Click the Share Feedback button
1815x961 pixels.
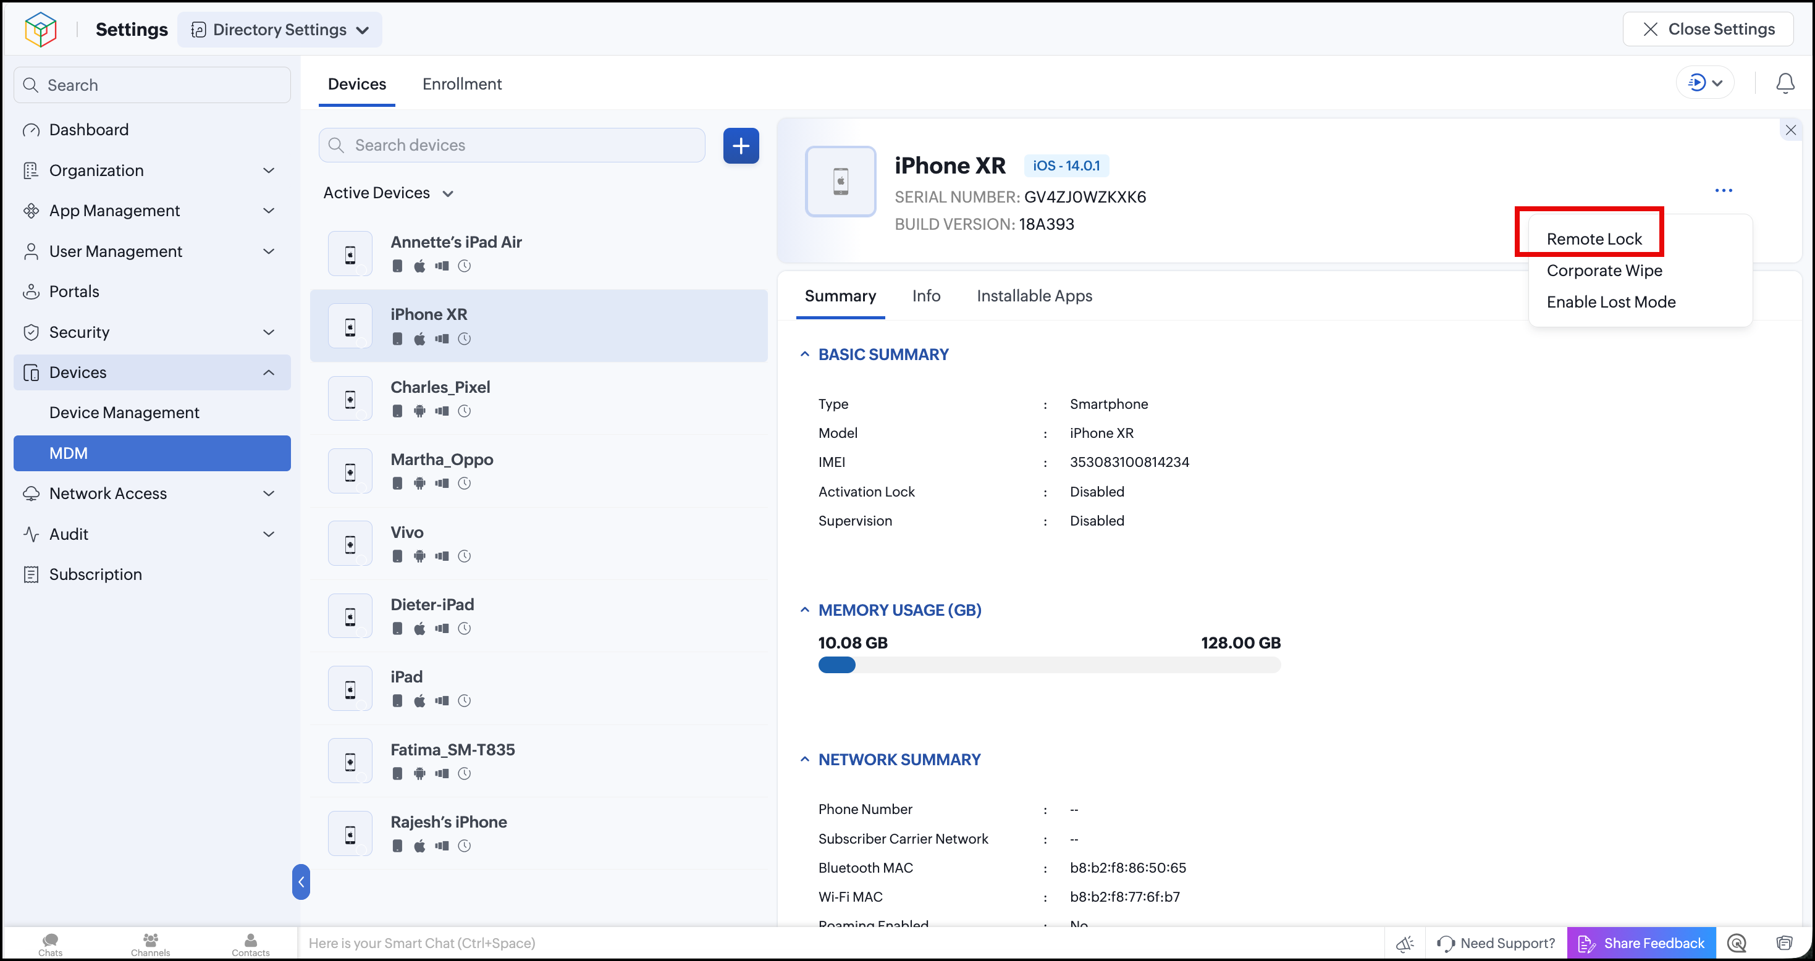[x=1641, y=943]
